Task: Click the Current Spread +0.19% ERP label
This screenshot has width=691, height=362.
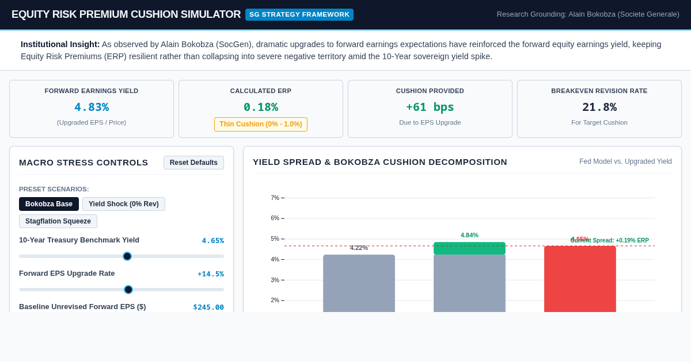Action: 609,241
